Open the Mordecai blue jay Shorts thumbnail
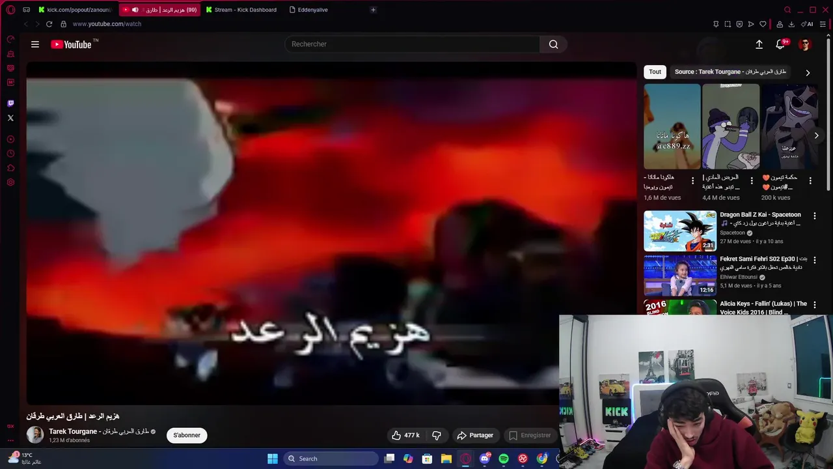The height and width of the screenshot is (469, 833). 731,126
